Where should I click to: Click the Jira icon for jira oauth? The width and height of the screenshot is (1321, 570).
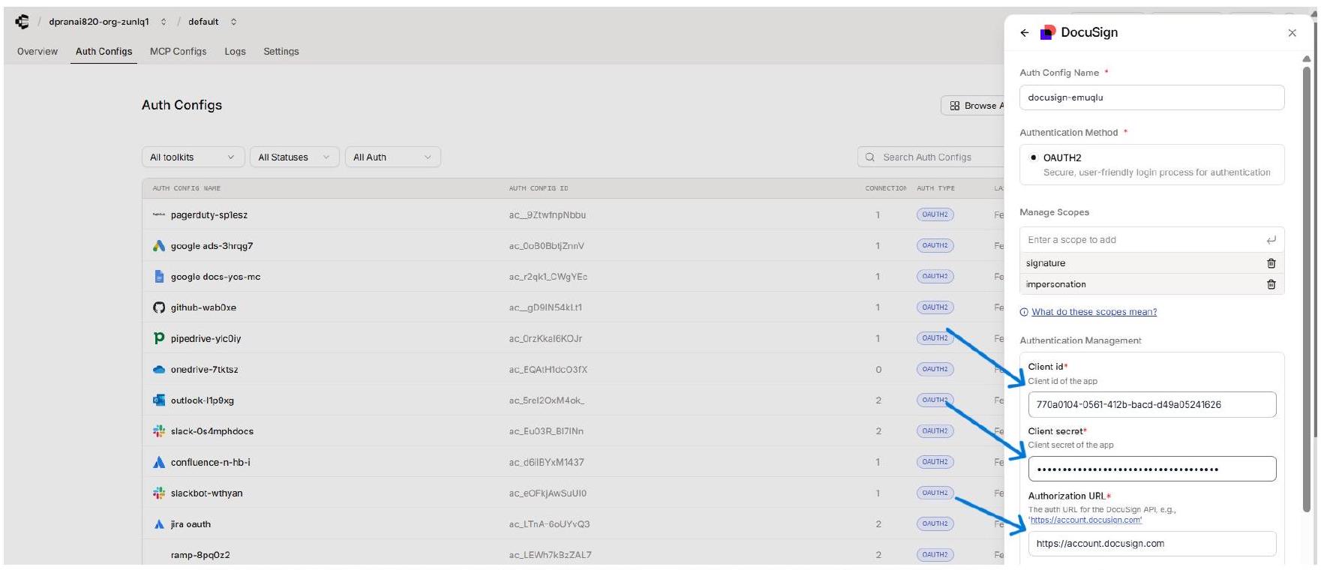[x=158, y=524]
